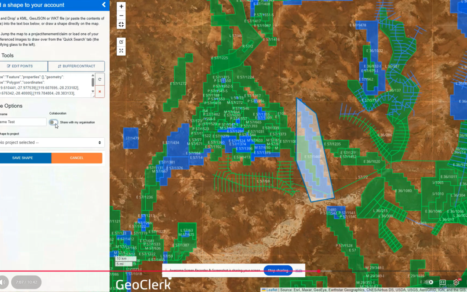The image size is (467, 292).
Task: Zoom out using the minus map control
Action: 121,15
